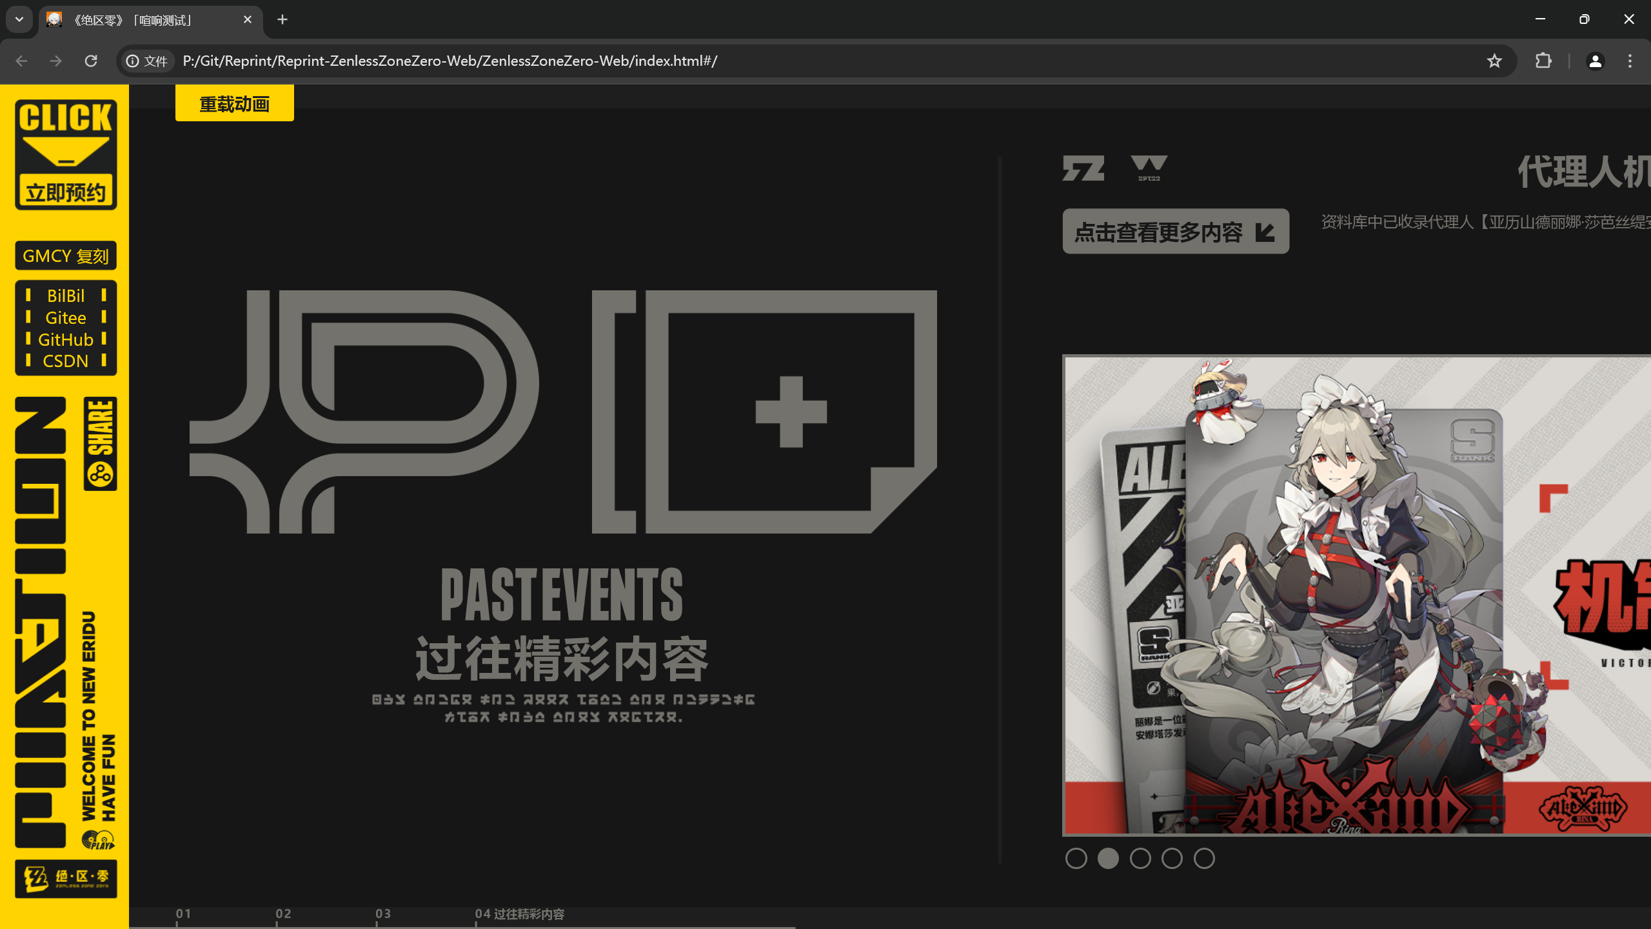Click the PLAY disc icon in sidebar
Viewport: 1651px width, 929px height.
pos(98,839)
